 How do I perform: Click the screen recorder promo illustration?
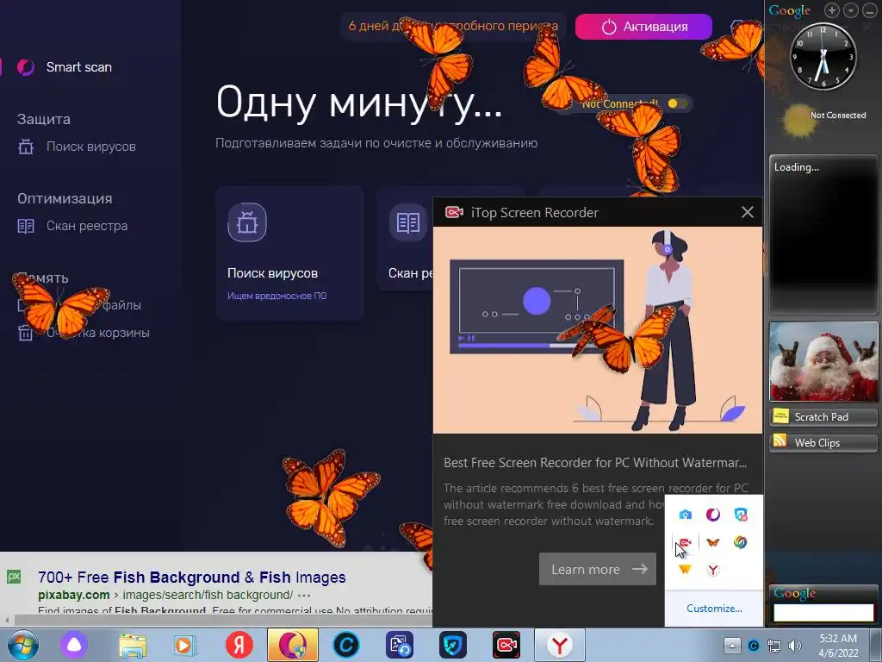[598, 330]
